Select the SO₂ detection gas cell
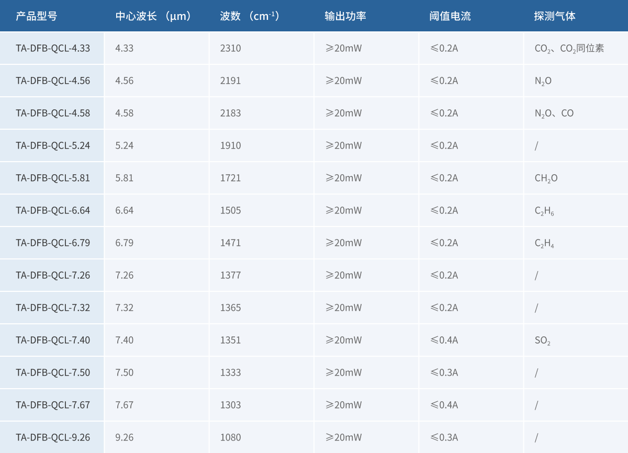The width and height of the screenshot is (628, 453). point(542,341)
